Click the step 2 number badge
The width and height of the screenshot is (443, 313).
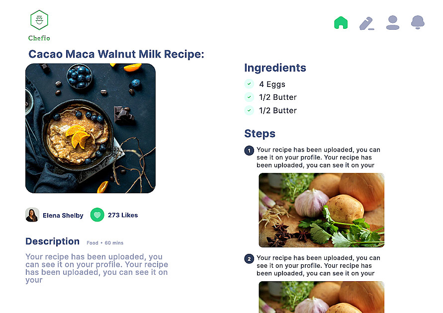point(249,258)
